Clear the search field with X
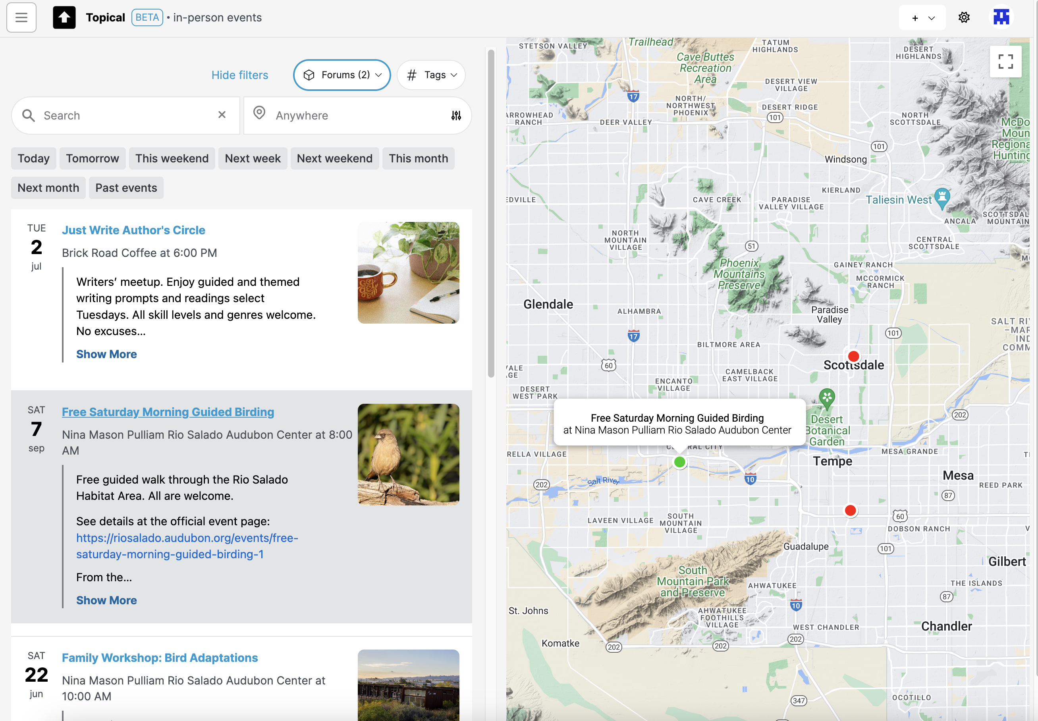The image size is (1038, 721). pyautogui.click(x=222, y=115)
